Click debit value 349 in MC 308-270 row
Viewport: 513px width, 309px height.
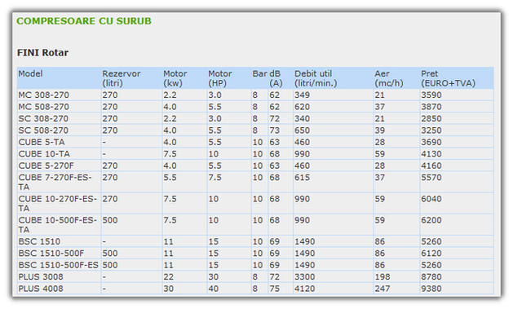click(x=302, y=95)
